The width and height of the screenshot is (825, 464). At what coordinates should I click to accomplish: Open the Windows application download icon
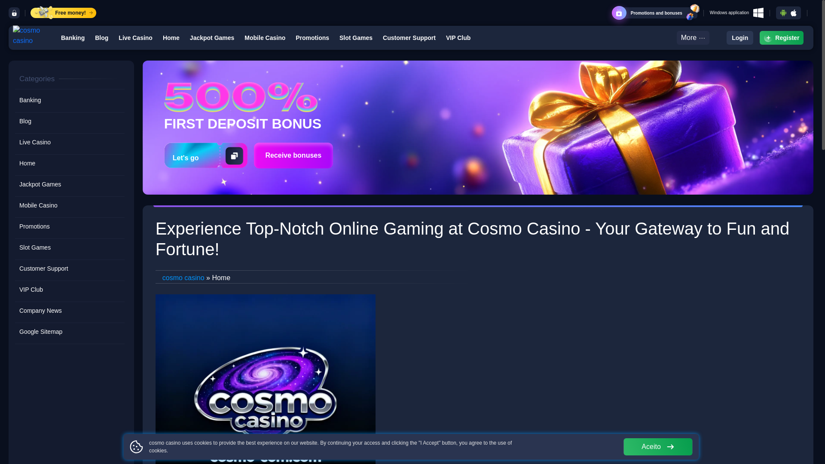(x=758, y=13)
